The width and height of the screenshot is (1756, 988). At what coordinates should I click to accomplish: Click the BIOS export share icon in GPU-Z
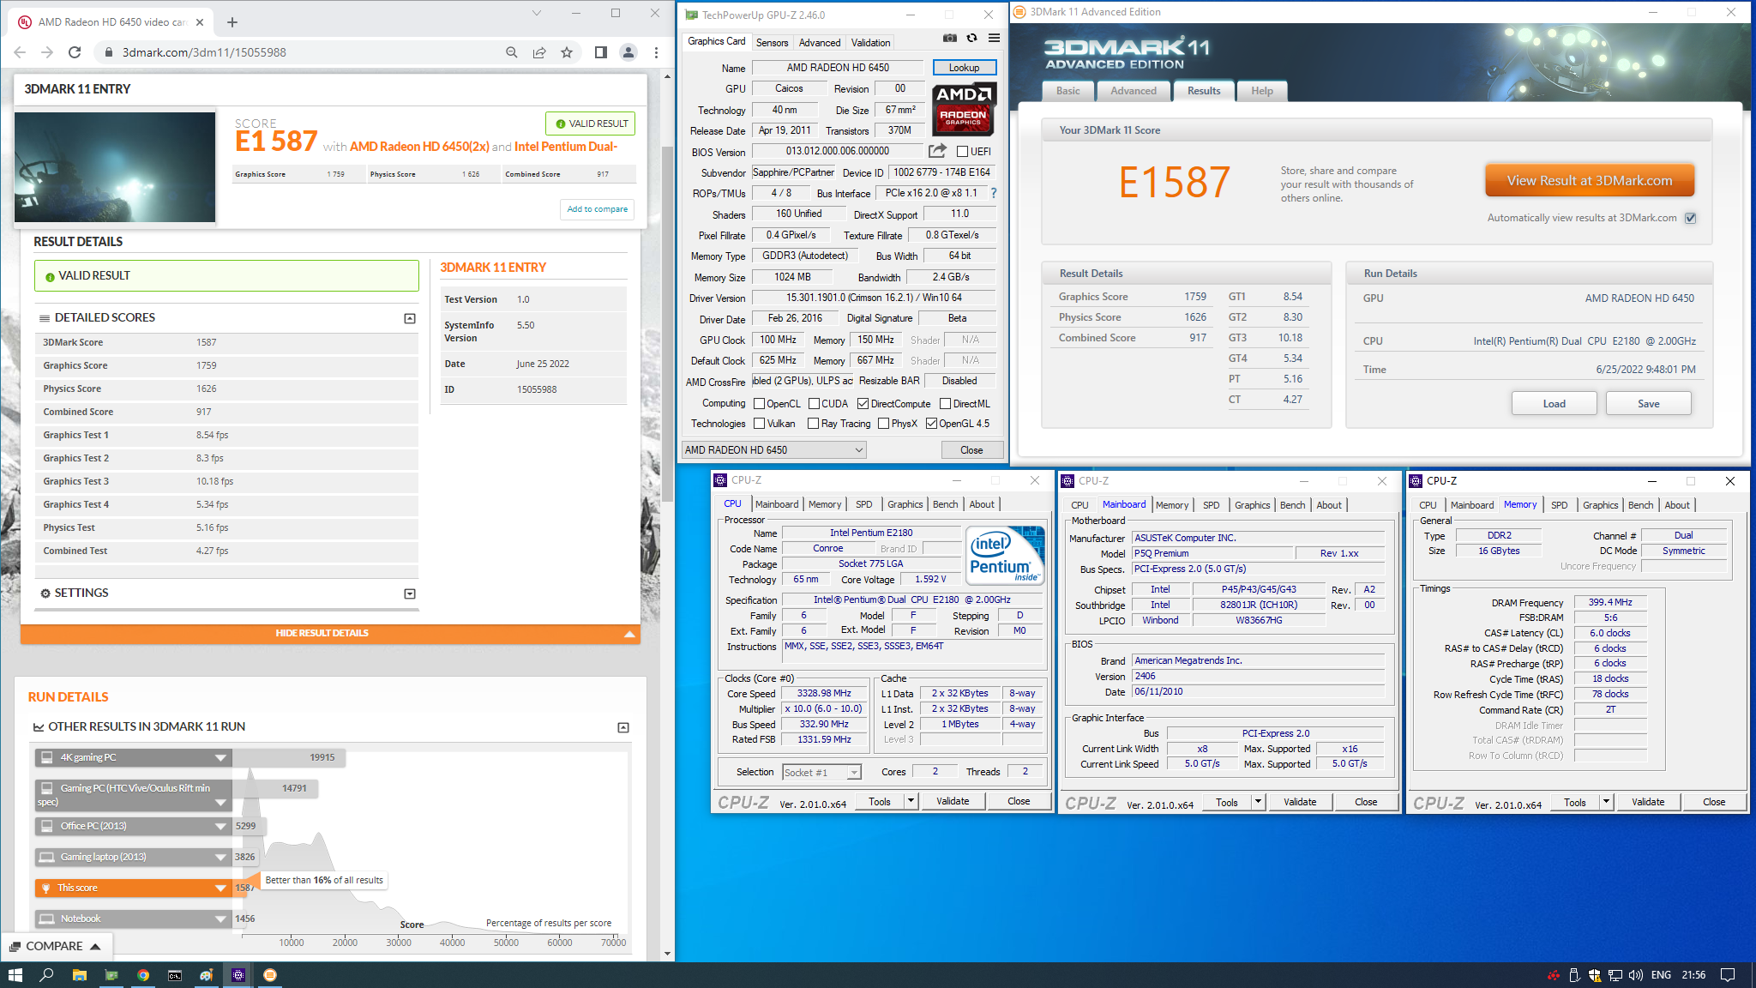(937, 151)
